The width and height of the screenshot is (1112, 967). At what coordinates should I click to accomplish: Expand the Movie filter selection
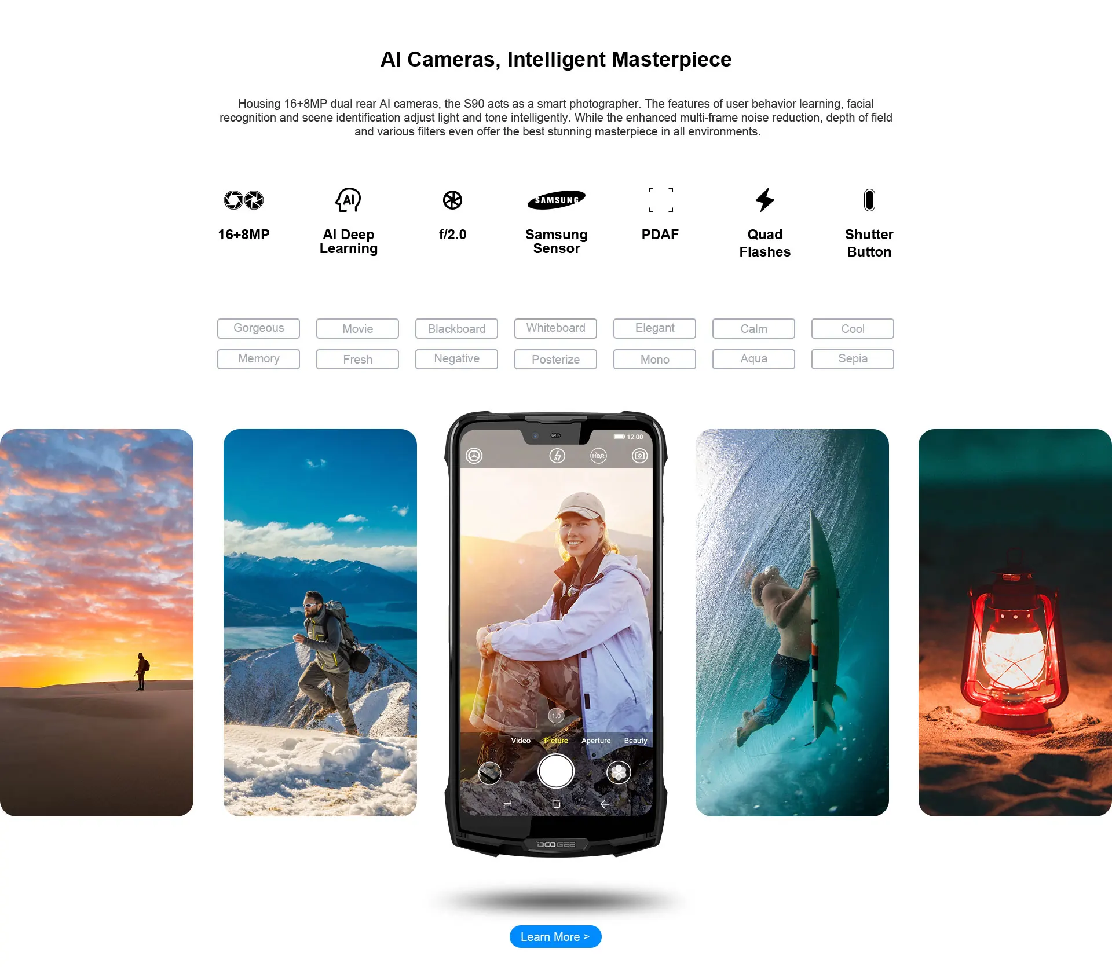357,328
